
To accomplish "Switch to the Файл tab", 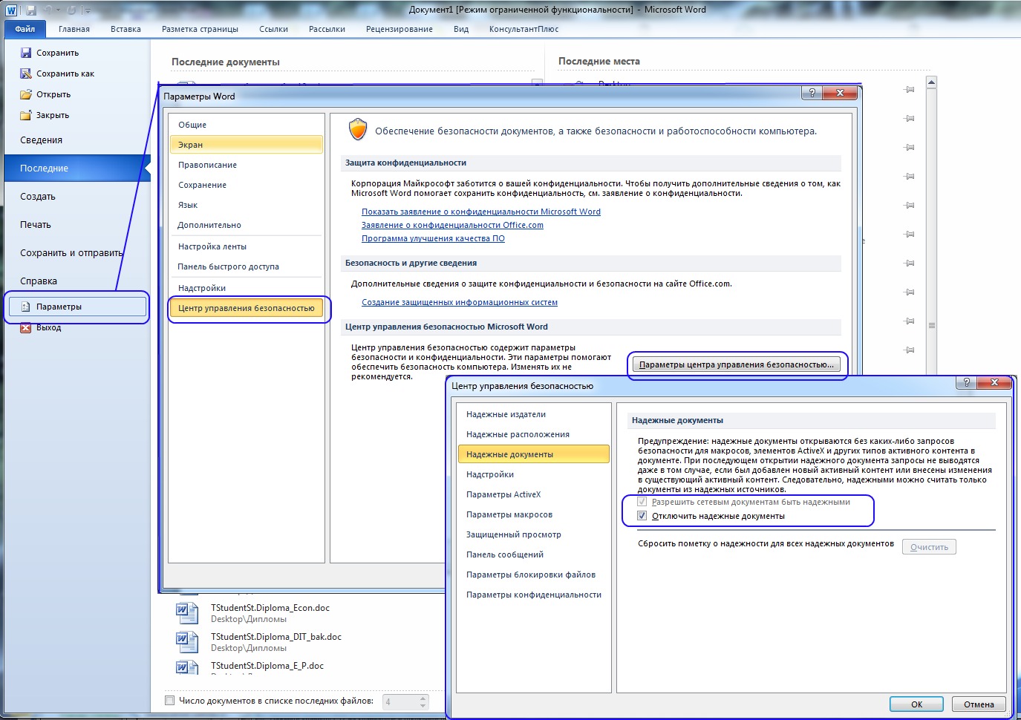I will (x=25, y=29).
